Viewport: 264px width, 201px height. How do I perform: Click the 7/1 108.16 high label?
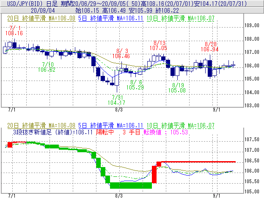[x=14, y=31]
